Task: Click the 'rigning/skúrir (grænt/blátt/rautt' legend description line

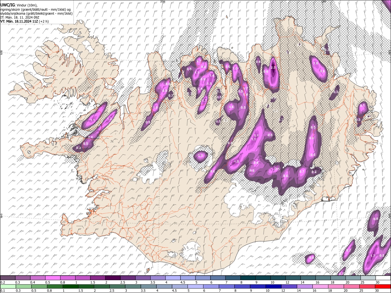Action: (x=35, y=9)
